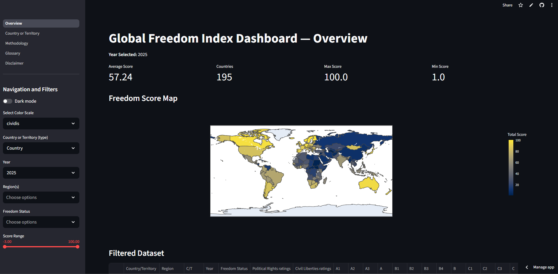
Task: Star this app as a favorite
Action: [520, 5]
